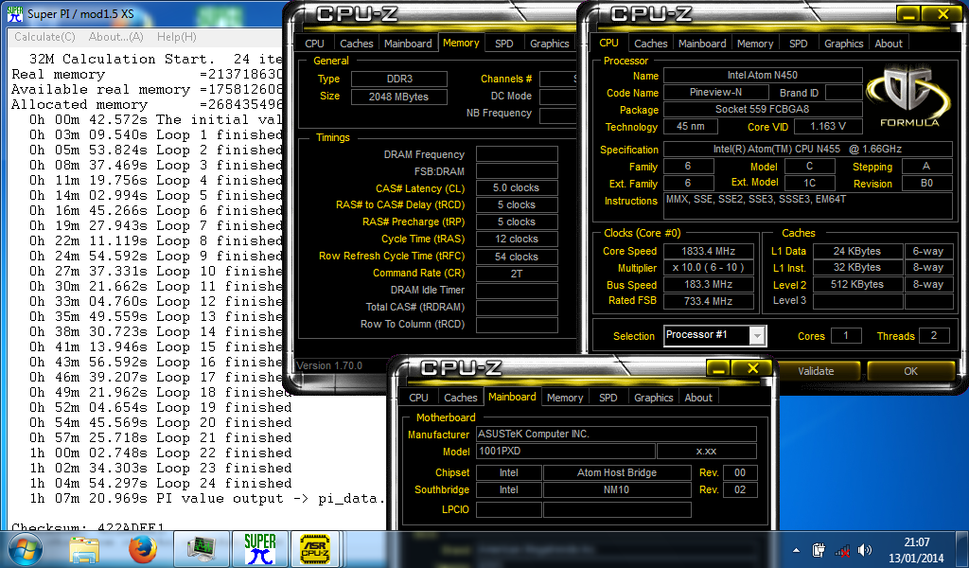This screenshot has height=568, width=969.
Task: Click the OK button in CPU-Z
Action: [911, 371]
